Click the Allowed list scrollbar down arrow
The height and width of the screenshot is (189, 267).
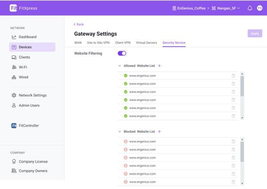pos(242,118)
